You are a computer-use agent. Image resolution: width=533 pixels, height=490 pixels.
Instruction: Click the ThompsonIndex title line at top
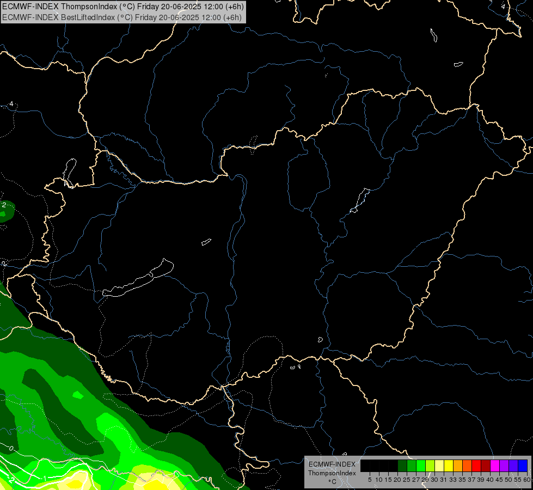coord(122,6)
